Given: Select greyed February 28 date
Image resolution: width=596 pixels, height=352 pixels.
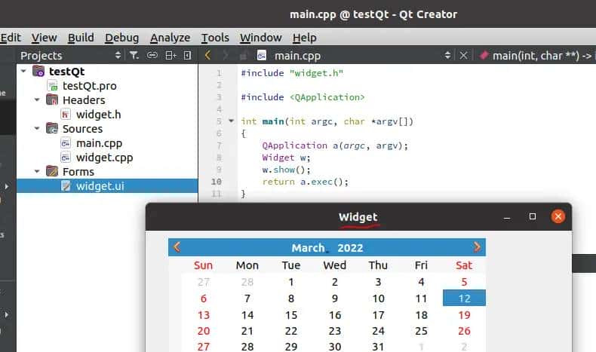Looking at the screenshot, I should pyautogui.click(x=247, y=282).
